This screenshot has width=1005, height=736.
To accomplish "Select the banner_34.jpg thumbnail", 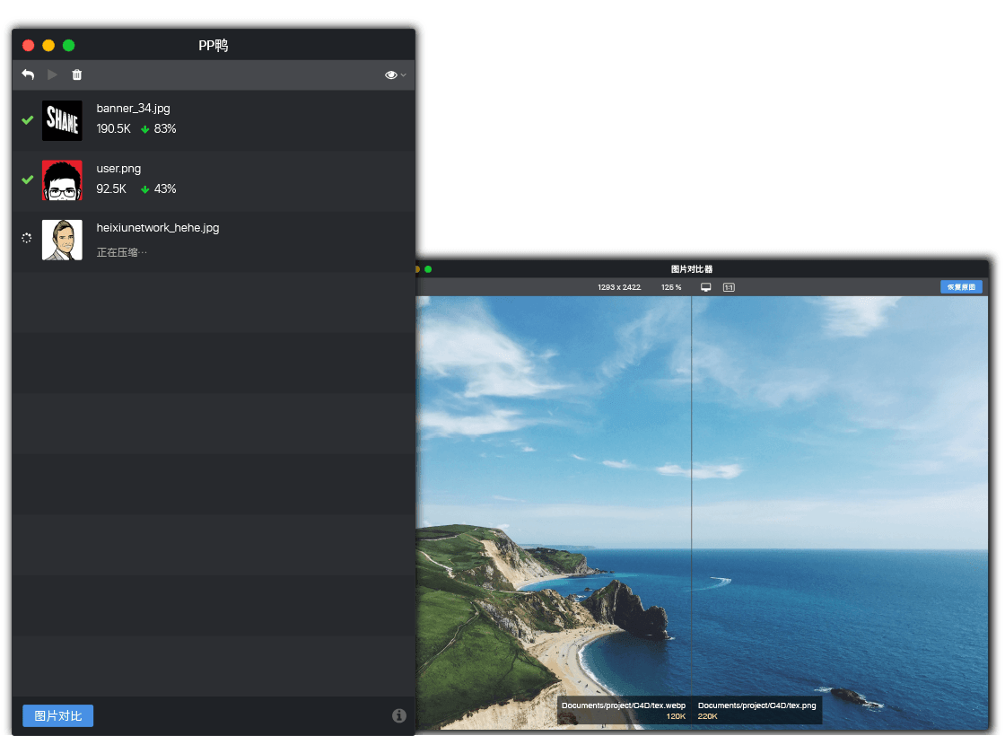I will tap(62, 120).
